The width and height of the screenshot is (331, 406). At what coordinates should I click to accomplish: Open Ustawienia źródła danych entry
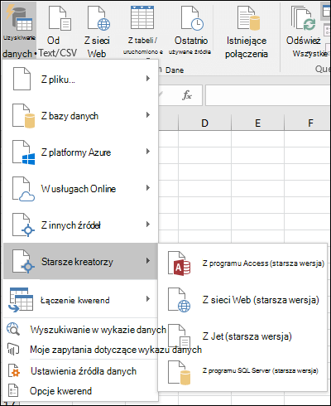pyautogui.click(x=84, y=371)
